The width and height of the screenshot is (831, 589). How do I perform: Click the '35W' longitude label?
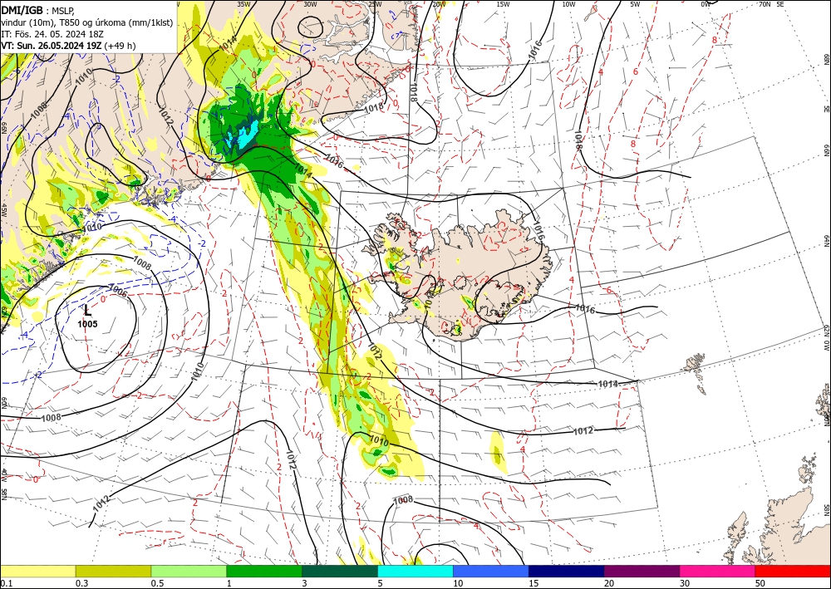243,4
